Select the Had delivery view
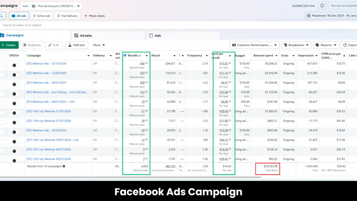The width and height of the screenshot is (357, 201). point(67,16)
